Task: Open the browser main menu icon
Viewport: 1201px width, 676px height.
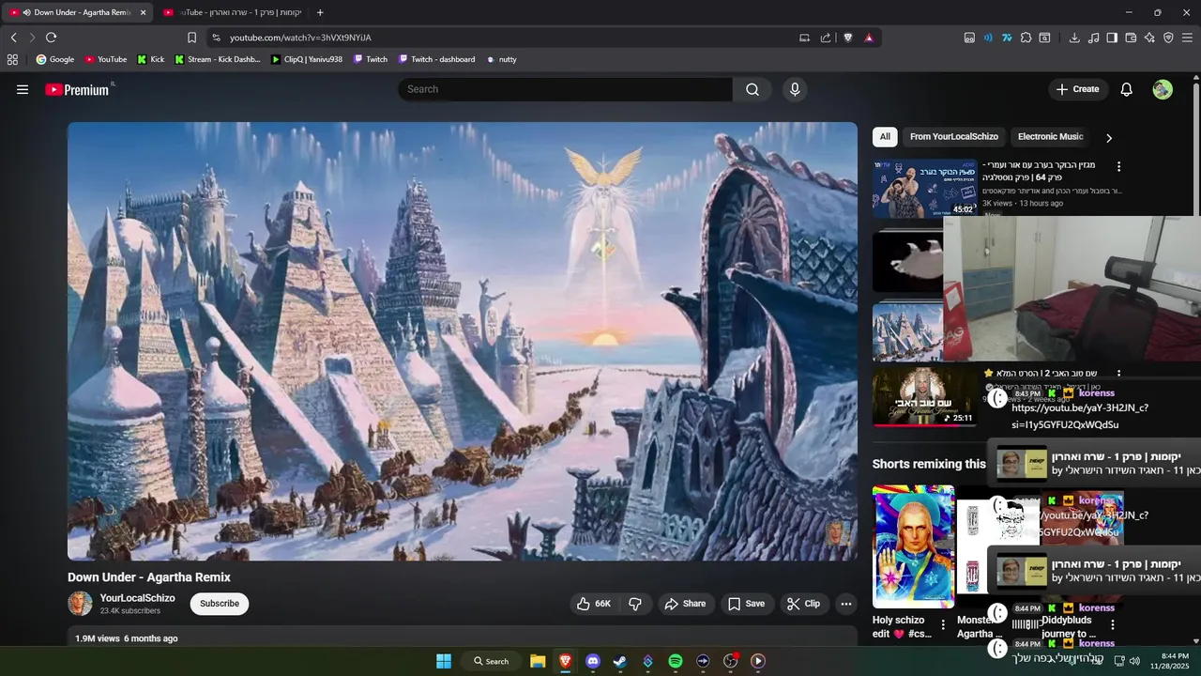Action: [1188, 38]
